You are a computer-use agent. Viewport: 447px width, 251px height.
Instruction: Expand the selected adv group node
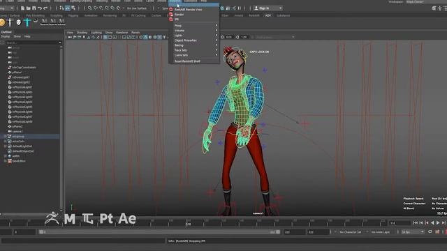click(5, 137)
